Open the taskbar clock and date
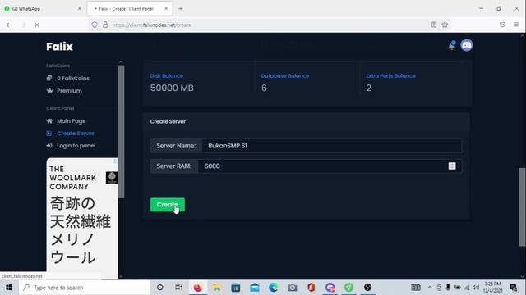This screenshot has height=295, width=526. click(x=493, y=288)
